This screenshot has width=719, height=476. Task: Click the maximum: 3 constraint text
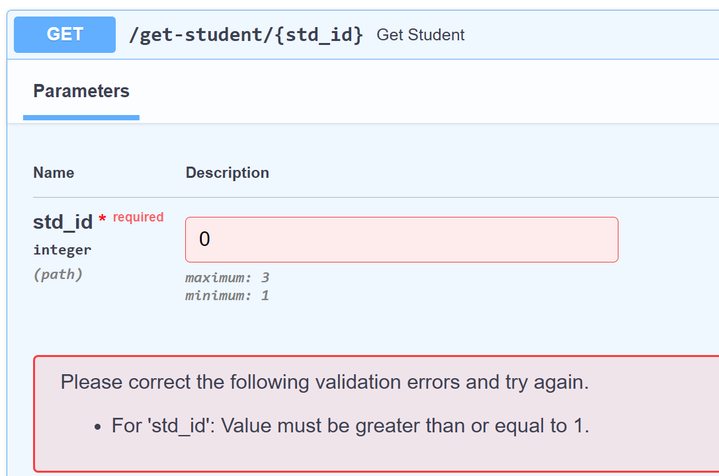click(x=227, y=278)
